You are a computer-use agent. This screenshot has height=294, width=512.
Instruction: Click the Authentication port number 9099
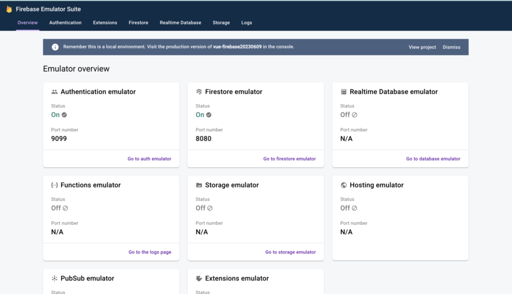[59, 138]
